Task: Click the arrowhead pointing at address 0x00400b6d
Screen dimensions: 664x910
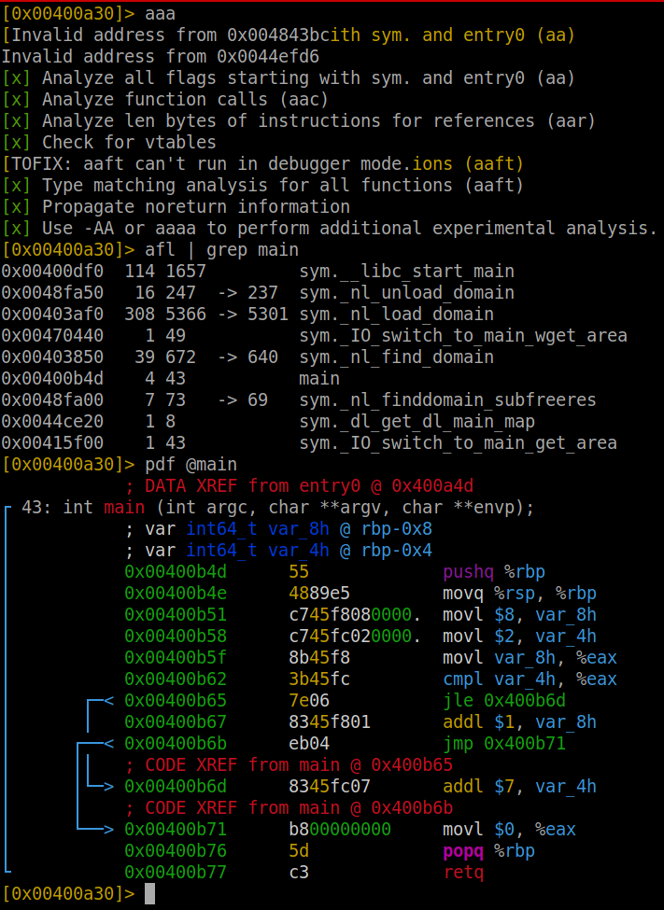Action: tap(107, 787)
